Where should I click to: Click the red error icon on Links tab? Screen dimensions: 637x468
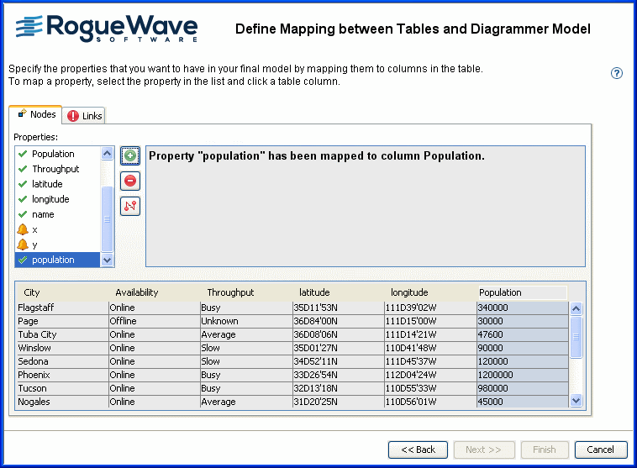73,116
